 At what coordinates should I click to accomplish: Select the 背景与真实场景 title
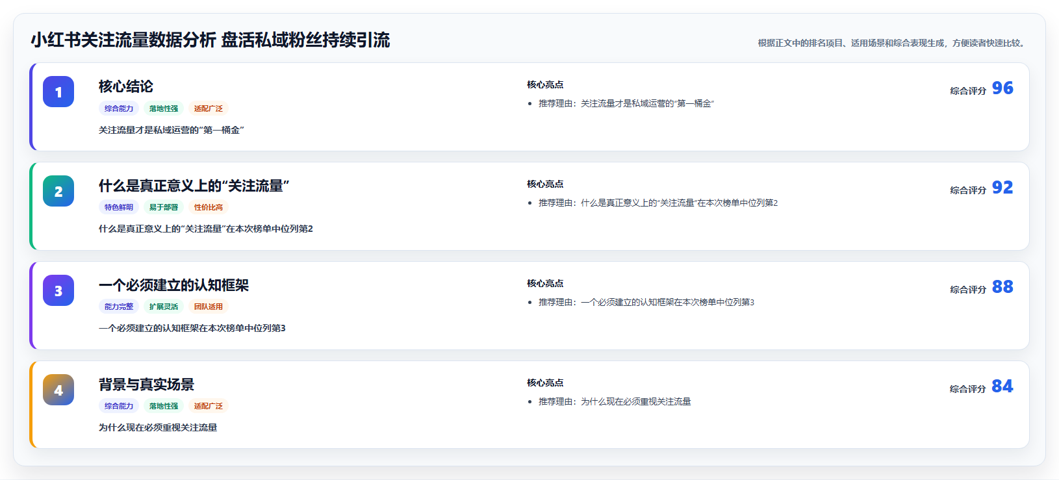146,385
